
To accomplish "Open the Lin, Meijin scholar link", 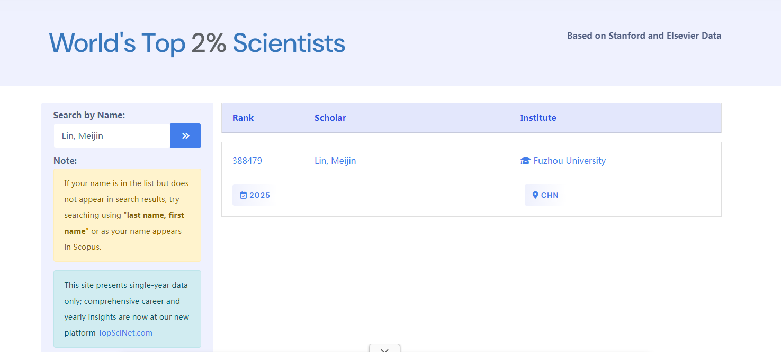I will coord(335,161).
